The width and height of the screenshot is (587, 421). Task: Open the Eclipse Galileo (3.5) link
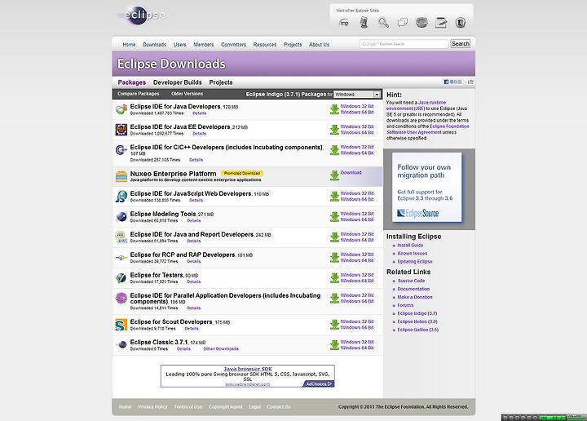click(417, 330)
